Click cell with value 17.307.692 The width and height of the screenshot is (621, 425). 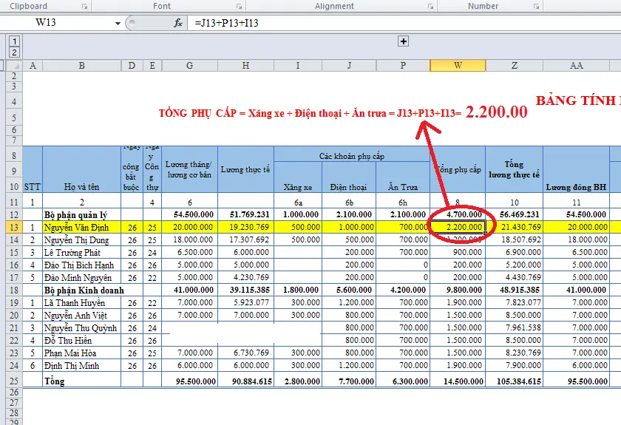[x=245, y=240]
